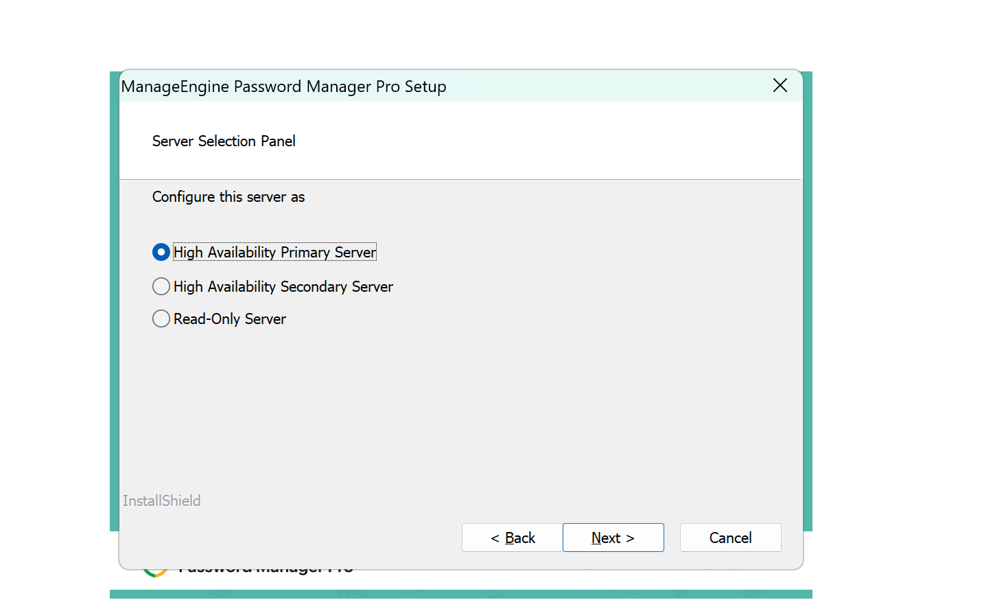Pick the Read-Only Server radio circle
Screen dimensions: 995x600
161,319
